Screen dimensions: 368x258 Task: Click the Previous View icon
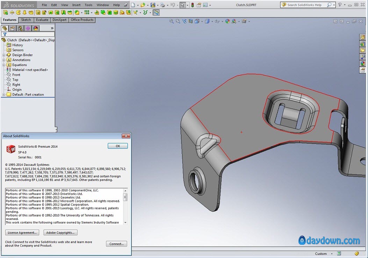click(185, 21)
